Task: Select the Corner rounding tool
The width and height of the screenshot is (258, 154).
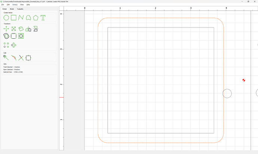Action: coord(13,36)
